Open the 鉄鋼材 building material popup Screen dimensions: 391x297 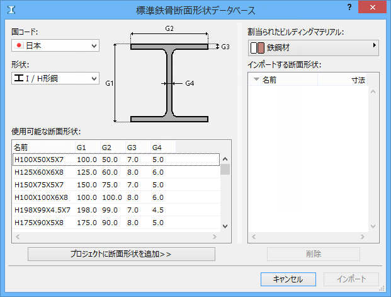tap(314, 48)
